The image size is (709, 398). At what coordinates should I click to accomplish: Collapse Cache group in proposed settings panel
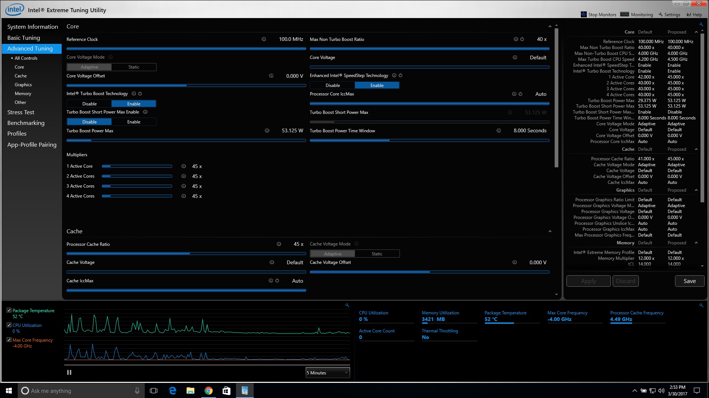pyautogui.click(x=696, y=149)
